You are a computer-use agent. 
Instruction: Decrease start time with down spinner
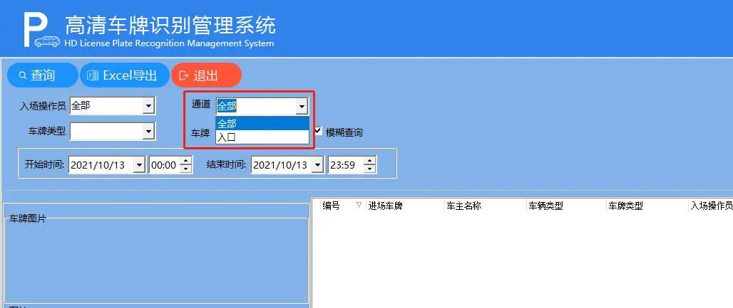click(x=186, y=169)
